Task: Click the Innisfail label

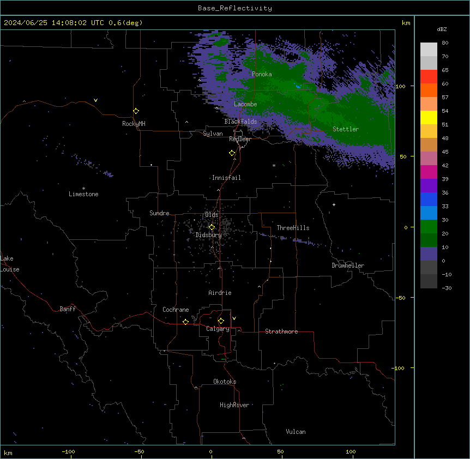Action: [x=226, y=178]
